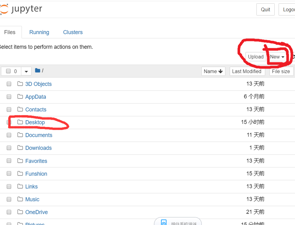Open the Links folder
The image size is (295, 225).
[31, 187]
